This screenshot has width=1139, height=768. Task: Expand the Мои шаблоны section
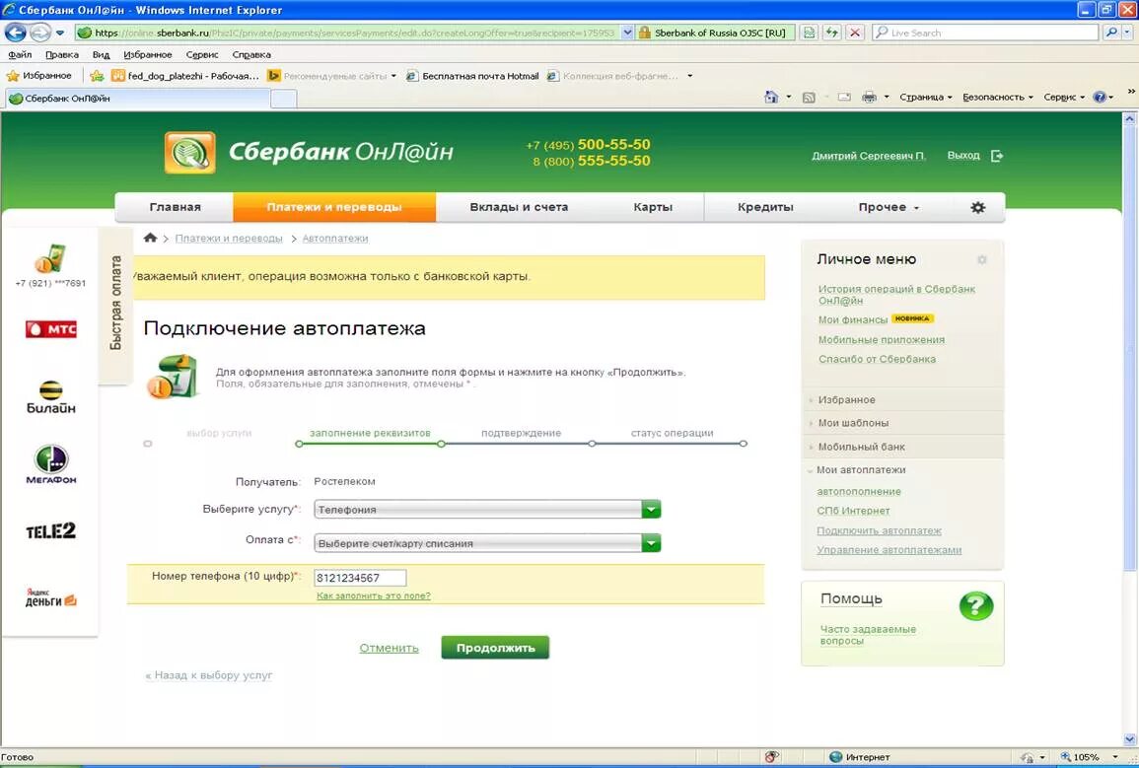(853, 423)
